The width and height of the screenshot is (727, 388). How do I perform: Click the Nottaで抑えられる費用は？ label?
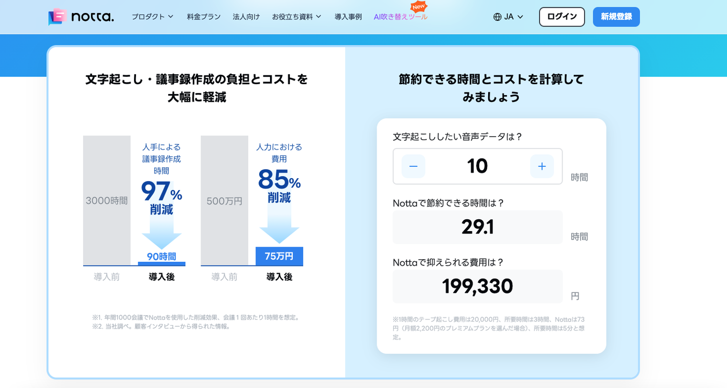click(x=449, y=262)
